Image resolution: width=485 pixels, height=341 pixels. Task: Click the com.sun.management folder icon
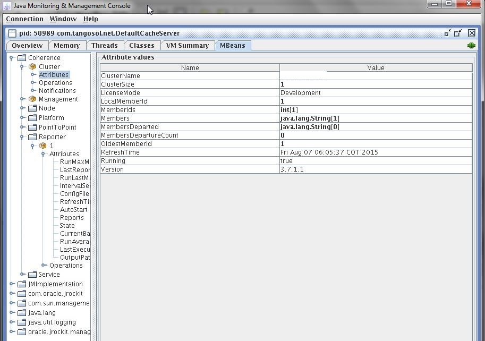(22, 303)
